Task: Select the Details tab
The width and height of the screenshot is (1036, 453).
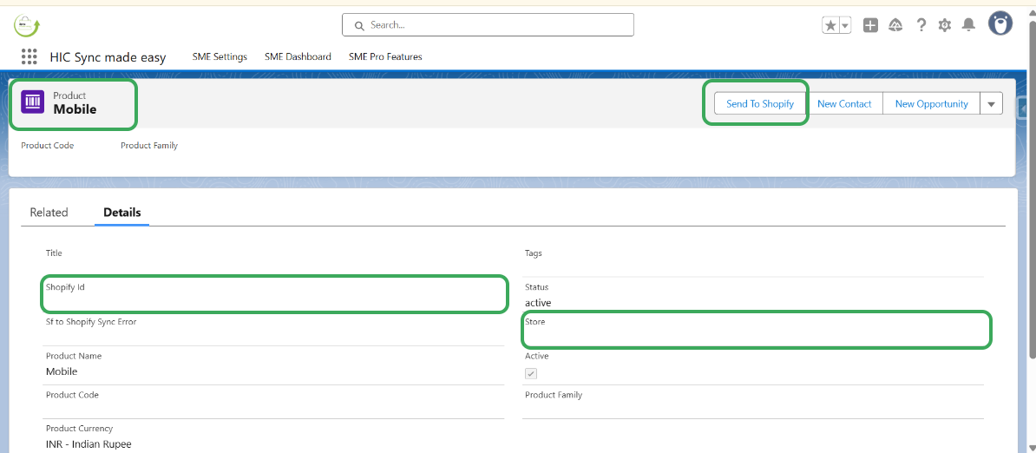Action: 121,212
